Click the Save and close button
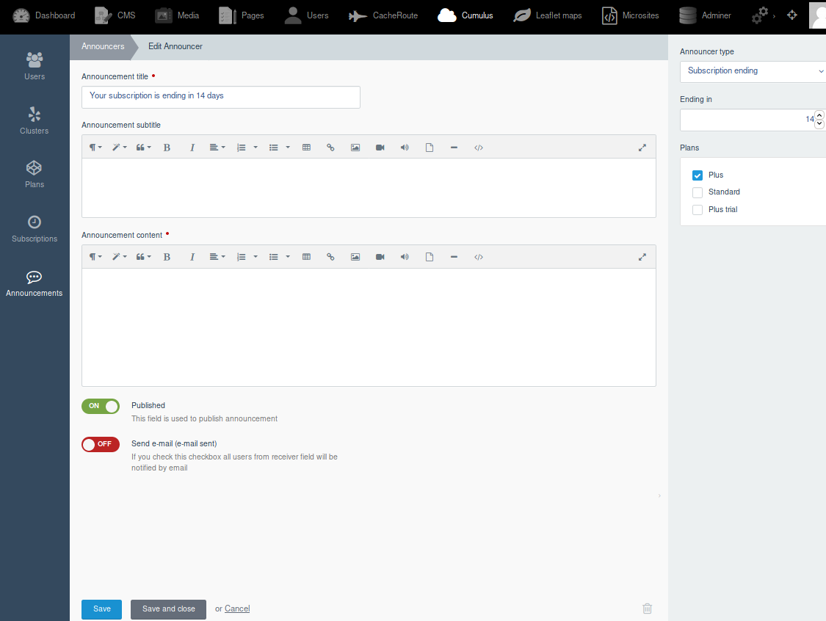The width and height of the screenshot is (826, 621). click(169, 609)
